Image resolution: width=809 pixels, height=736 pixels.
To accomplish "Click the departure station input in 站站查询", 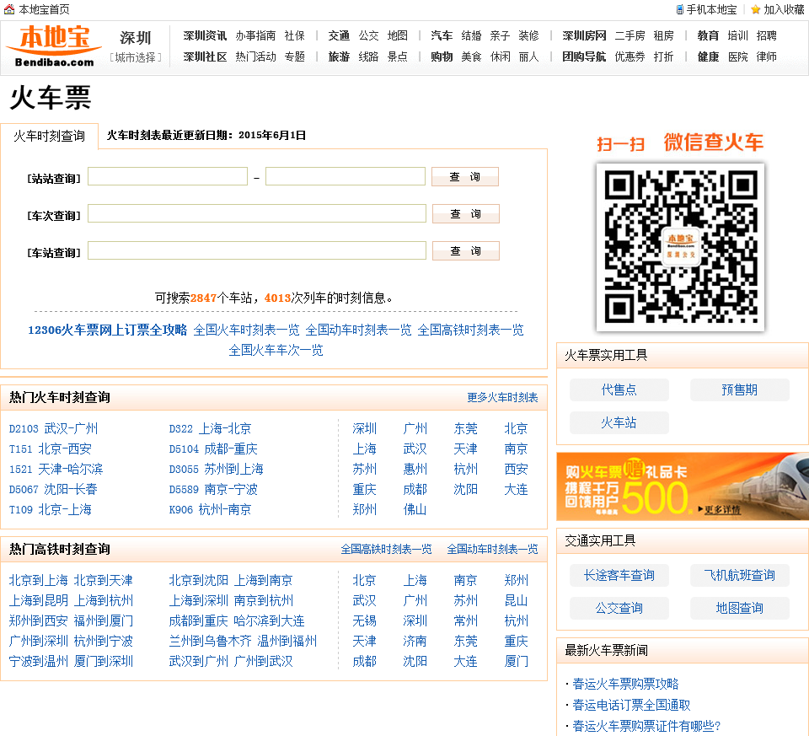I will click(168, 176).
